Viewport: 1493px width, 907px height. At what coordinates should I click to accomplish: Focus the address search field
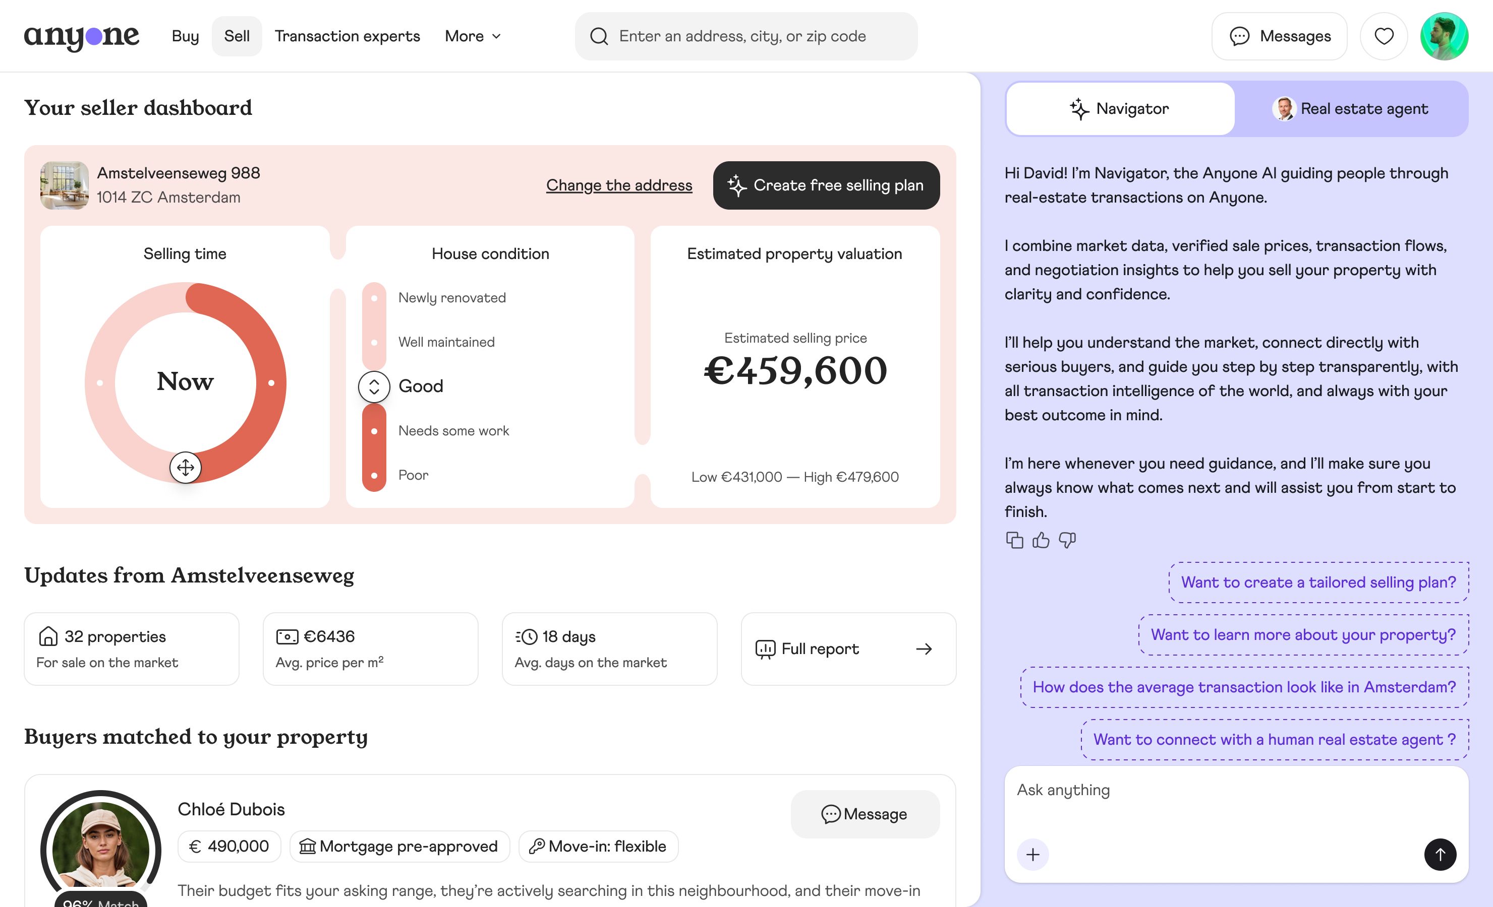point(746,36)
